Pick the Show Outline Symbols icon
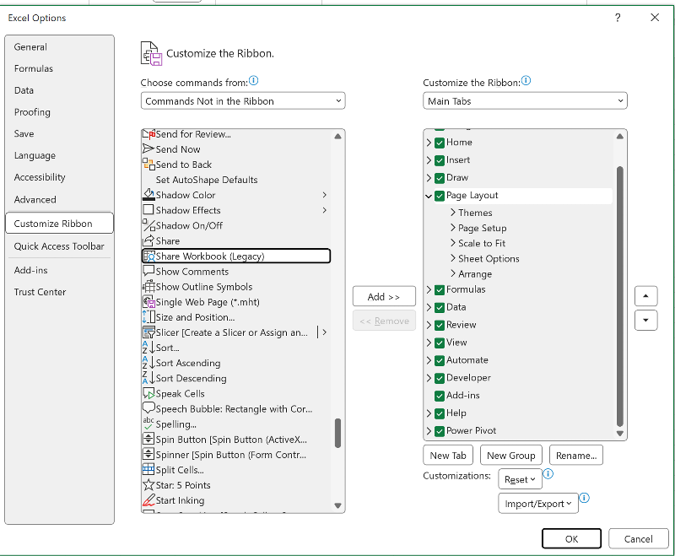Screen dimensions: 675x556 148,287
